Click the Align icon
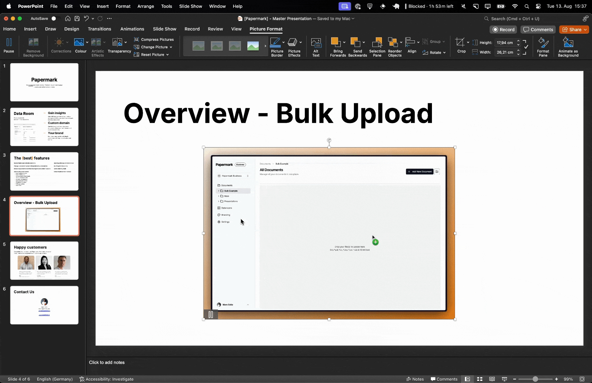Viewport: 592px width, 383px height. tap(410, 42)
